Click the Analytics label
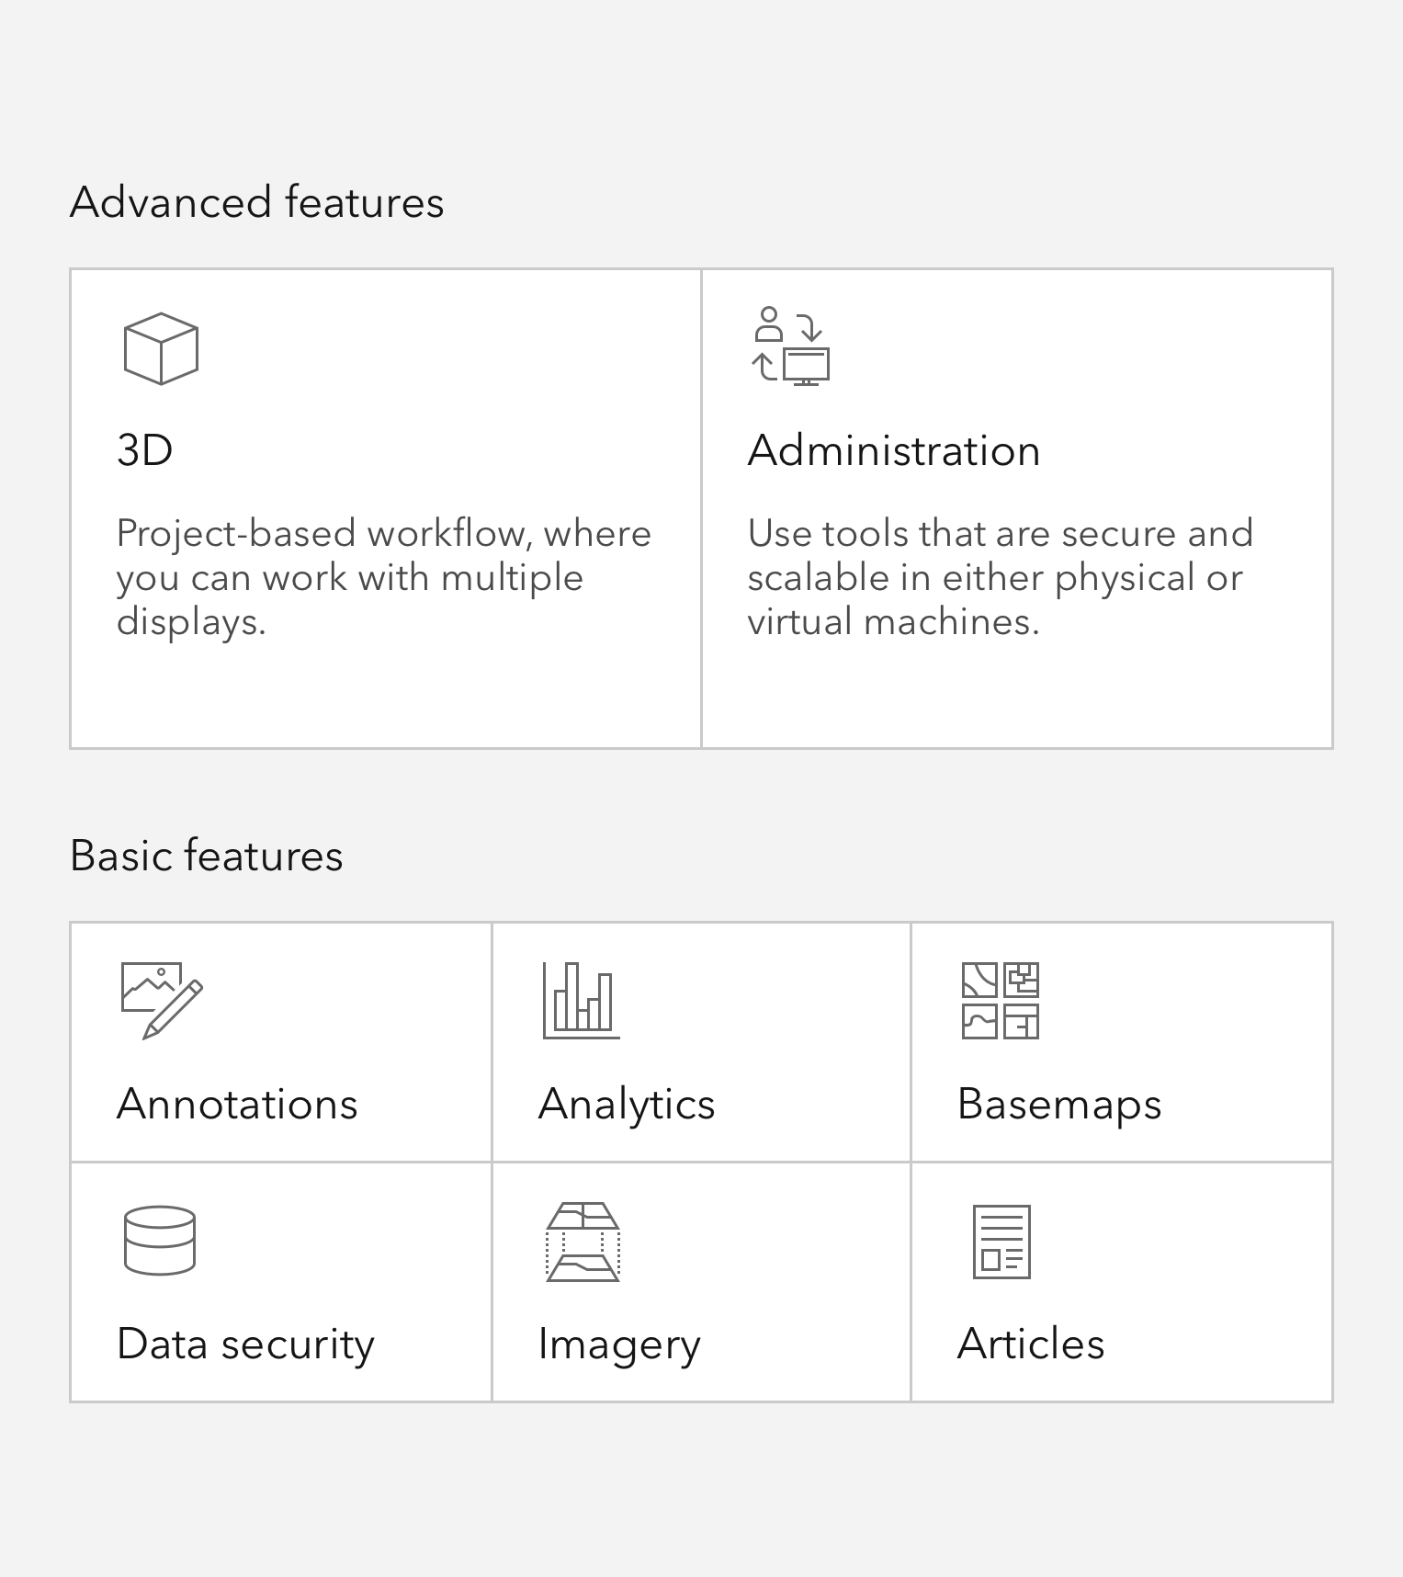The height and width of the screenshot is (1577, 1403). [x=627, y=1105]
